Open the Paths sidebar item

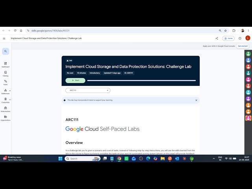[6, 82]
